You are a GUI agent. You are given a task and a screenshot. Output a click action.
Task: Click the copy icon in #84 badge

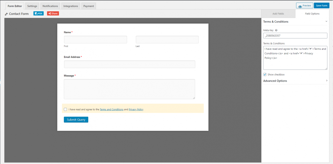(36, 13)
